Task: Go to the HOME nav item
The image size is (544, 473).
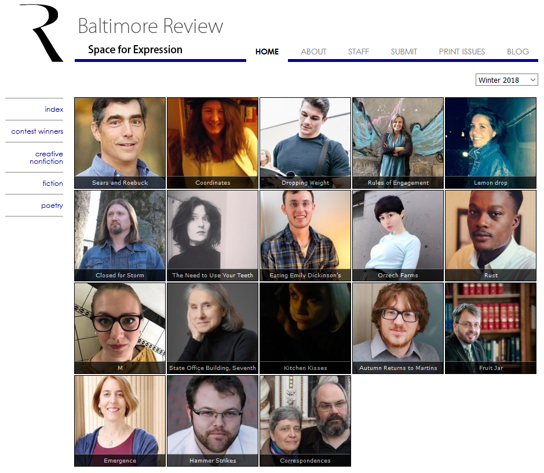Action: click(x=267, y=52)
